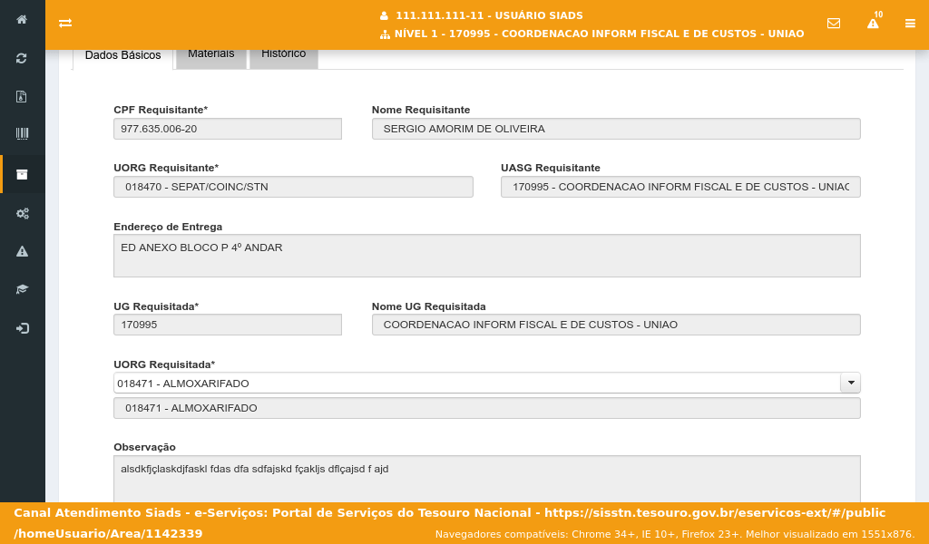The height and width of the screenshot is (544, 929).
Task: Toggle sidebar with the swap arrows icon
Action: [65, 23]
